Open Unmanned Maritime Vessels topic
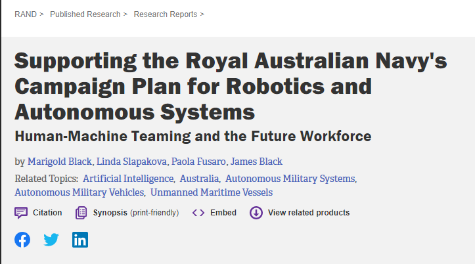This screenshot has height=264, width=475. (212, 192)
